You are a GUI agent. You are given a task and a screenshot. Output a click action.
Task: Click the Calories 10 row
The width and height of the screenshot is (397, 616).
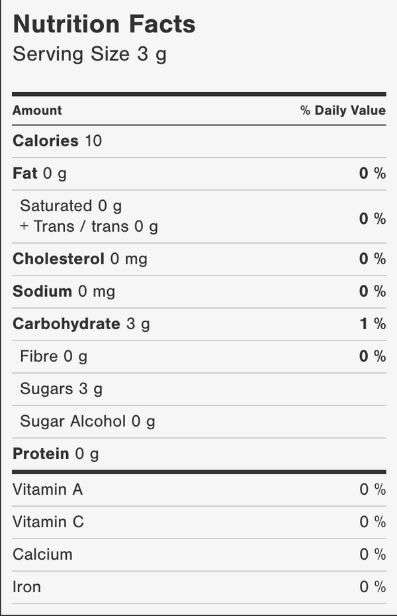click(x=199, y=141)
